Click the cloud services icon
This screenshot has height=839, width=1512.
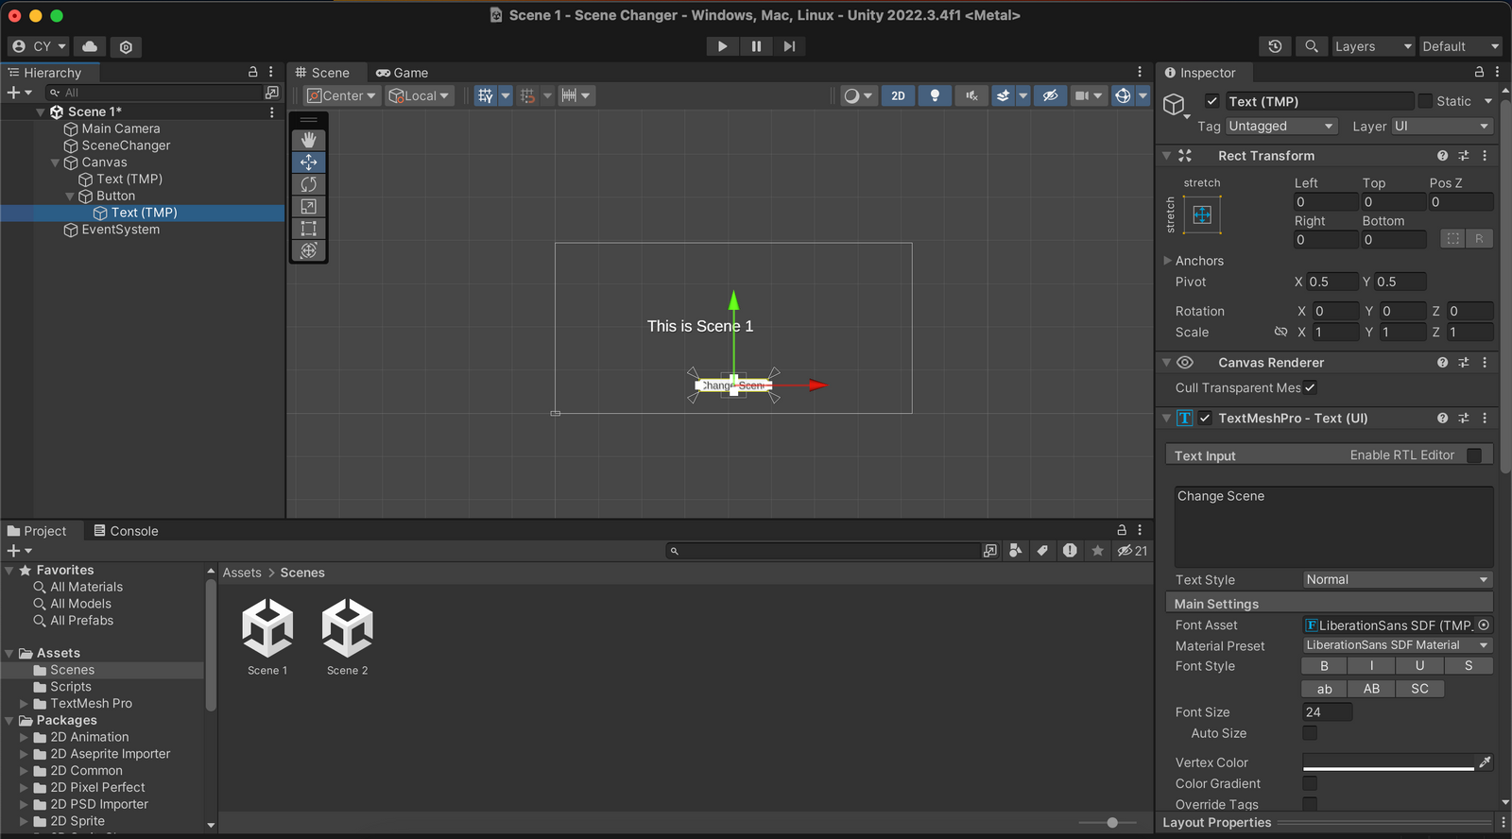[90, 46]
